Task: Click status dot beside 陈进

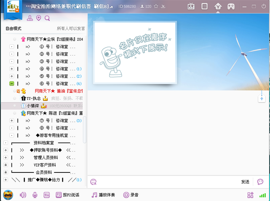Action: coord(14,113)
